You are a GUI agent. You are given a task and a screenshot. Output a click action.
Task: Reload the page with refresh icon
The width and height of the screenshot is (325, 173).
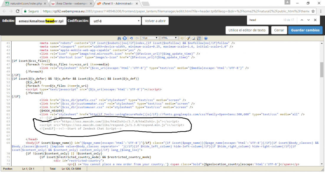coord(18,11)
